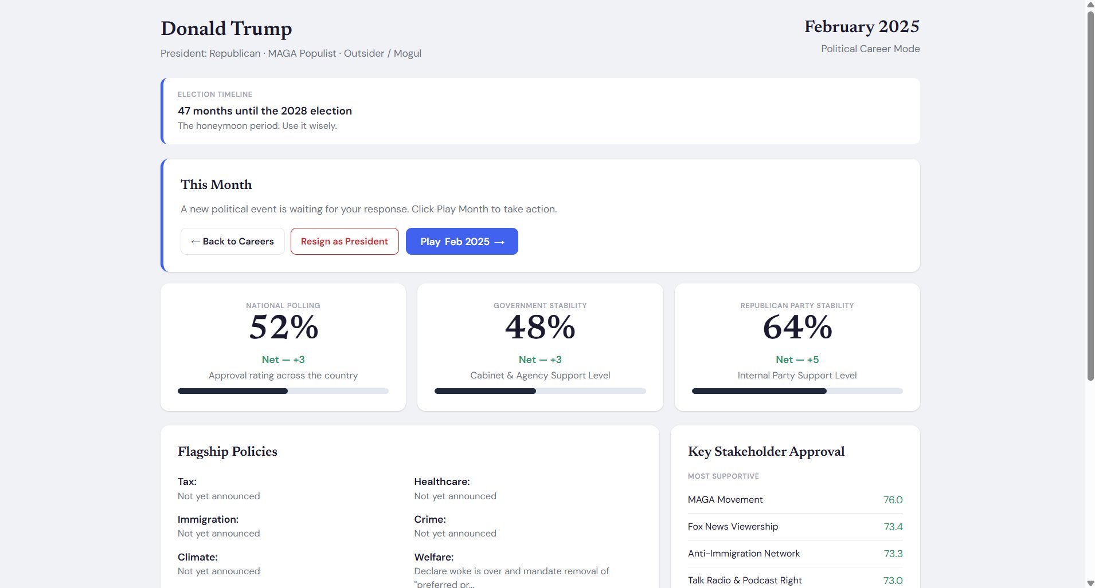Image resolution: width=1095 pixels, height=588 pixels.
Task: Click the National Polling progress bar
Action: click(283, 391)
